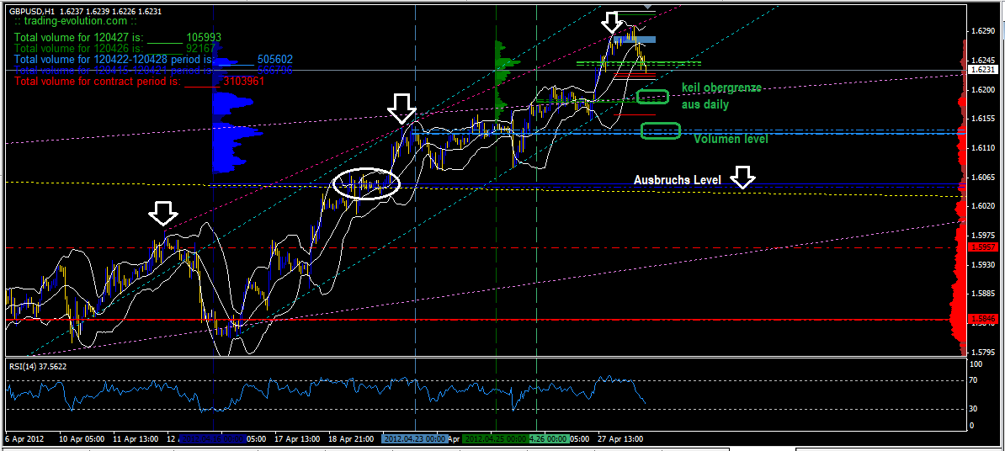Viewport: 1005px width, 451px height.
Task: Click the '10 Apr 05:00' time label
Action: (82, 439)
